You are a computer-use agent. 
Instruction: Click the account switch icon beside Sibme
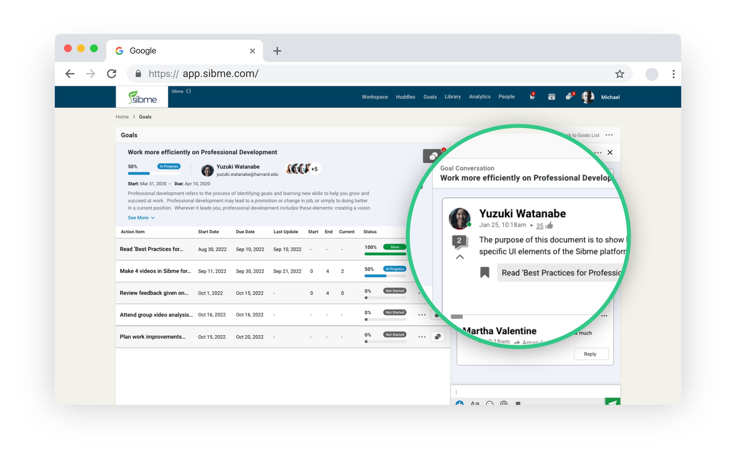pos(189,91)
